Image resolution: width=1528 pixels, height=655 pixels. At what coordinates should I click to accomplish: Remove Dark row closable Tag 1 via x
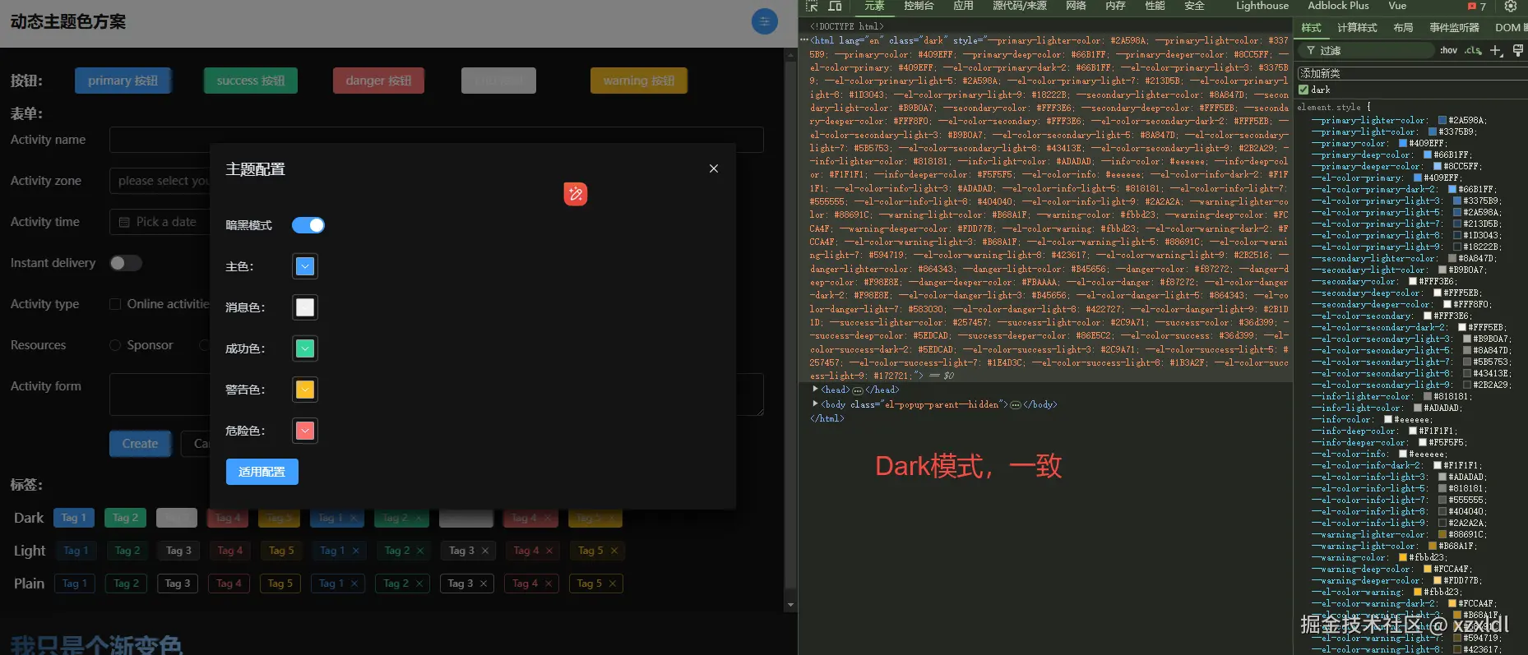pyautogui.click(x=354, y=518)
